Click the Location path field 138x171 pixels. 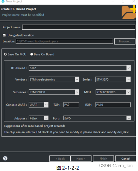coord(65,41)
